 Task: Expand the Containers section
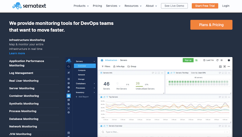[94, 84]
